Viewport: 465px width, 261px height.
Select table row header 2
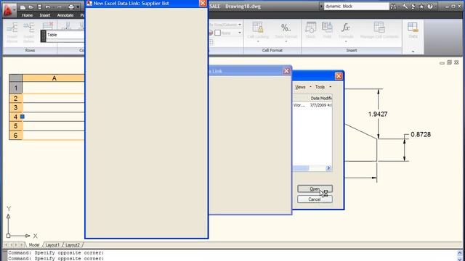16,99
